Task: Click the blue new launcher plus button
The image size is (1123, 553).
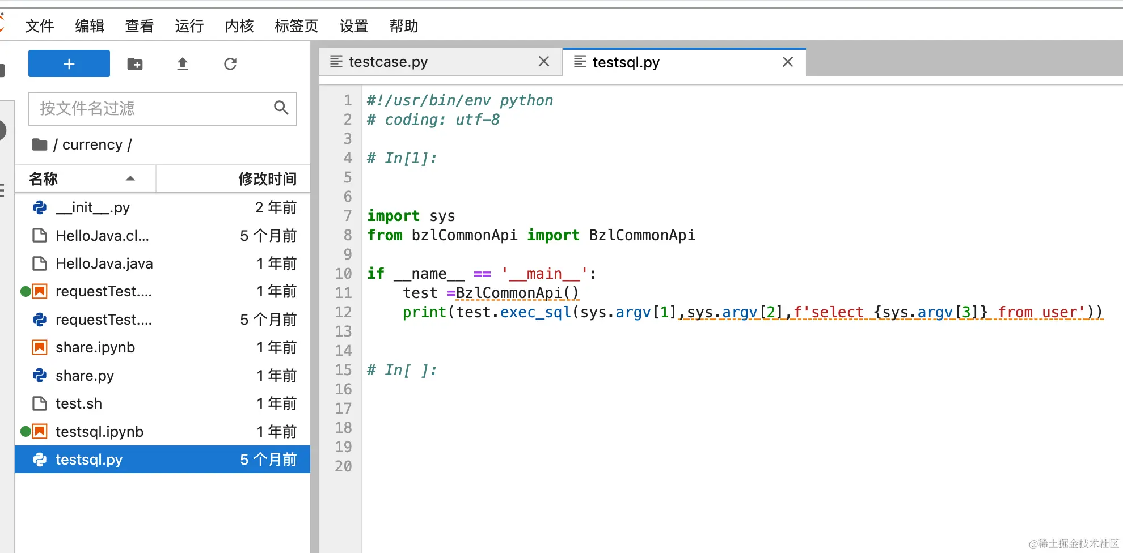Action: 69,63
